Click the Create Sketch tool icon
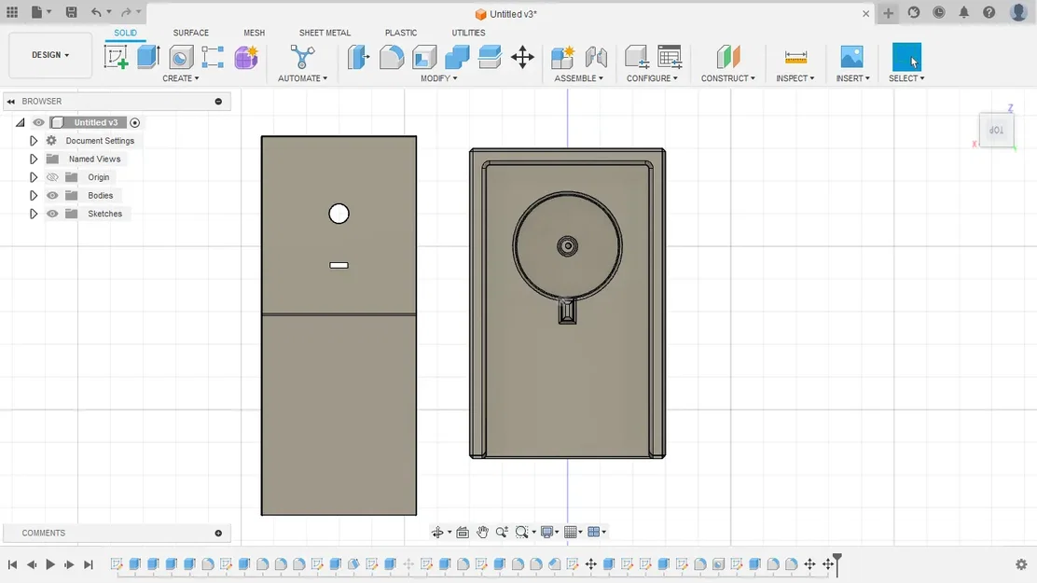The height and width of the screenshot is (583, 1037). tap(116, 57)
